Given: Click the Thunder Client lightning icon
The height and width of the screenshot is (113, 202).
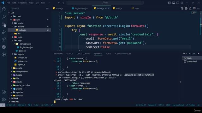Looking at the screenshot, I should coord(4,54).
